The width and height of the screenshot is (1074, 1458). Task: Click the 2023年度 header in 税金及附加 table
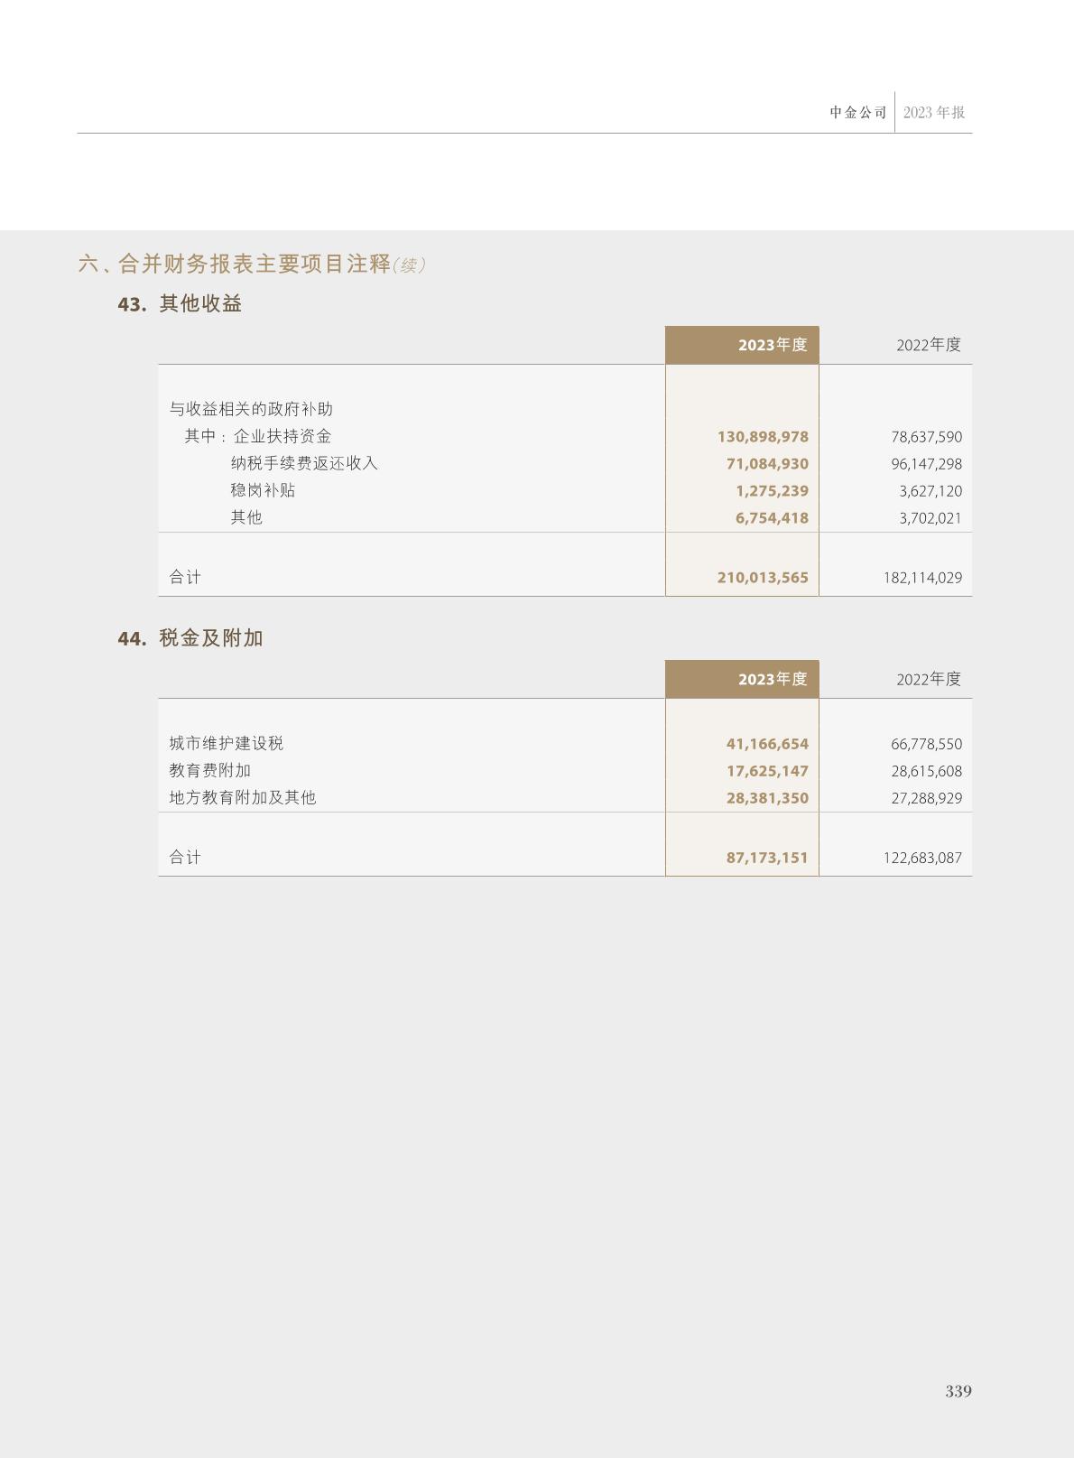(x=772, y=679)
